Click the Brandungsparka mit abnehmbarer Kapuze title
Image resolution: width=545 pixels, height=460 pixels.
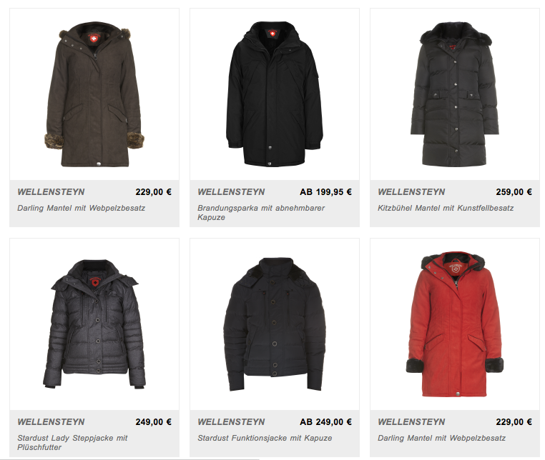click(261, 212)
